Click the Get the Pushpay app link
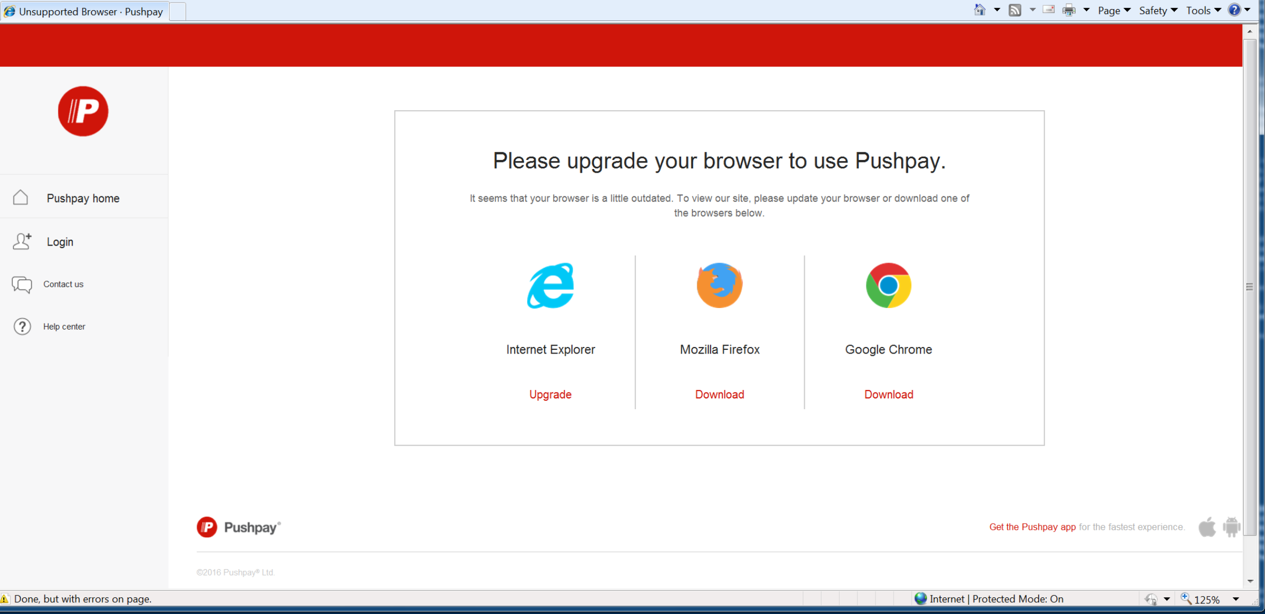Viewport: 1265px width, 614px height. (1032, 527)
